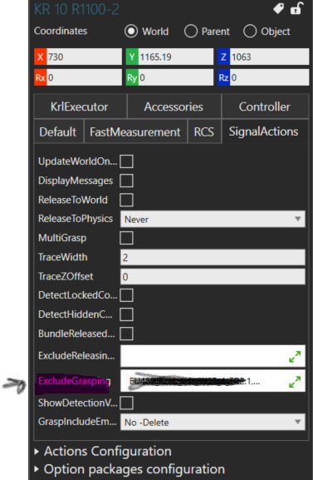Click the Ry rotation field
313x480 pixels.
176,77
